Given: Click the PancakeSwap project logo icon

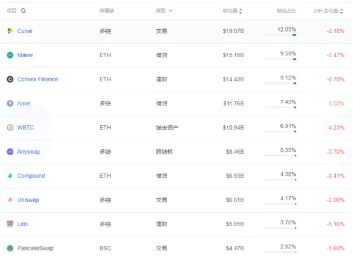Looking at the screenshot, I should click(x=10, y=248).
